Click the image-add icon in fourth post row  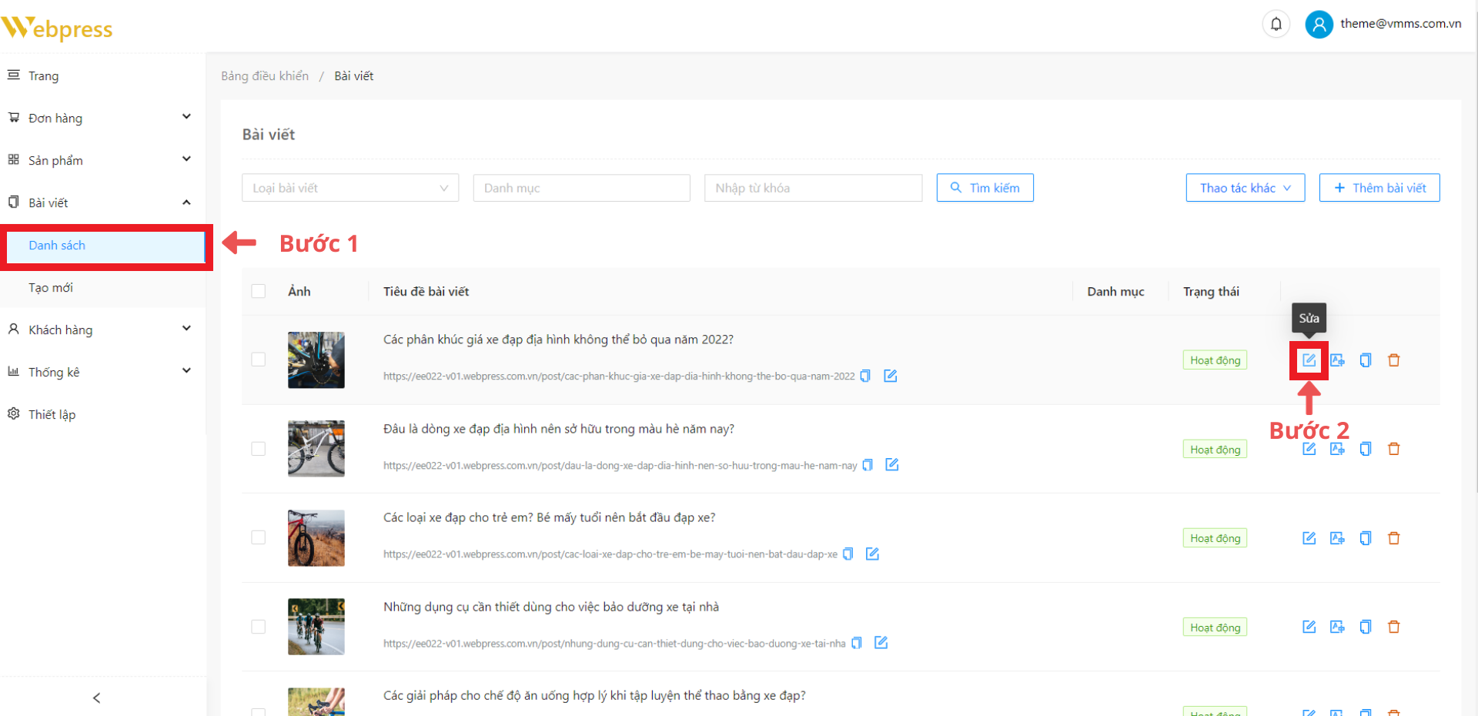1337,627
